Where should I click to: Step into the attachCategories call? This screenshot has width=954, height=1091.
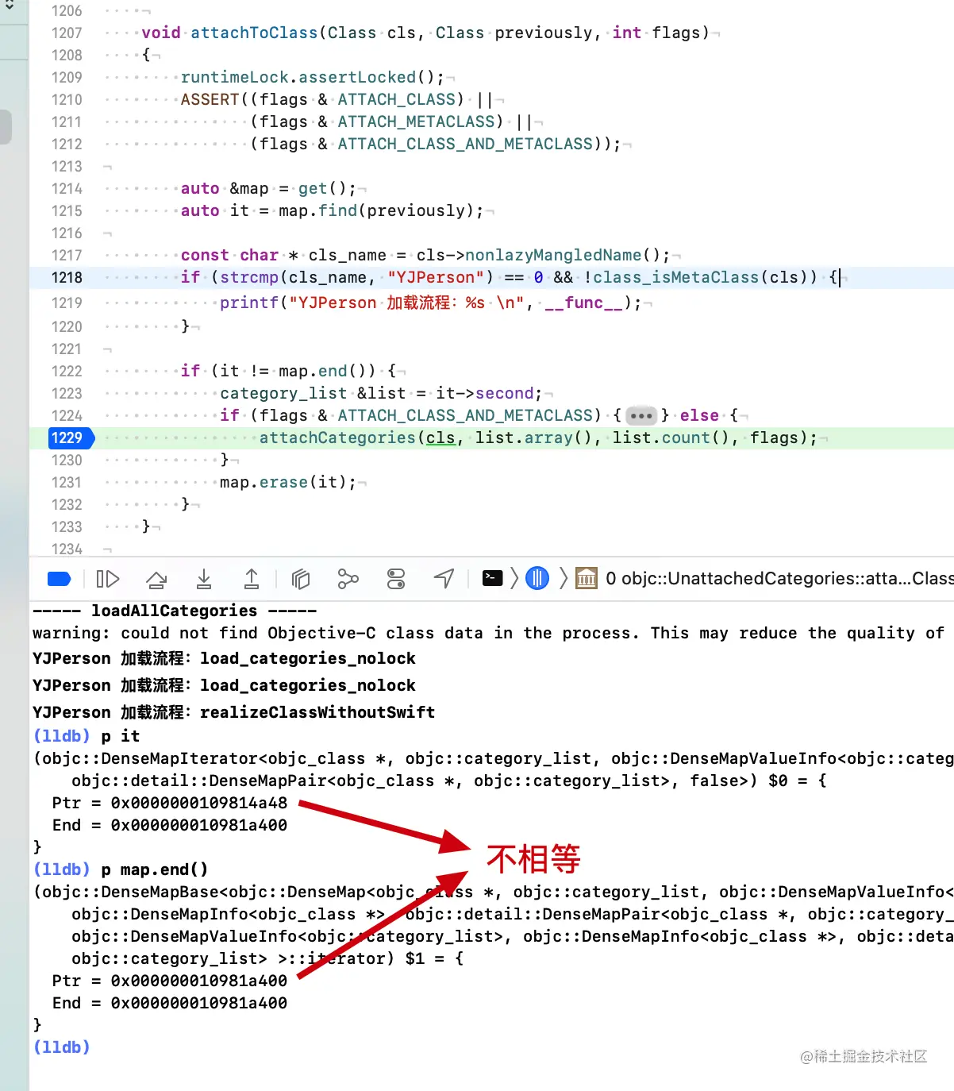(x=204, y=579)
